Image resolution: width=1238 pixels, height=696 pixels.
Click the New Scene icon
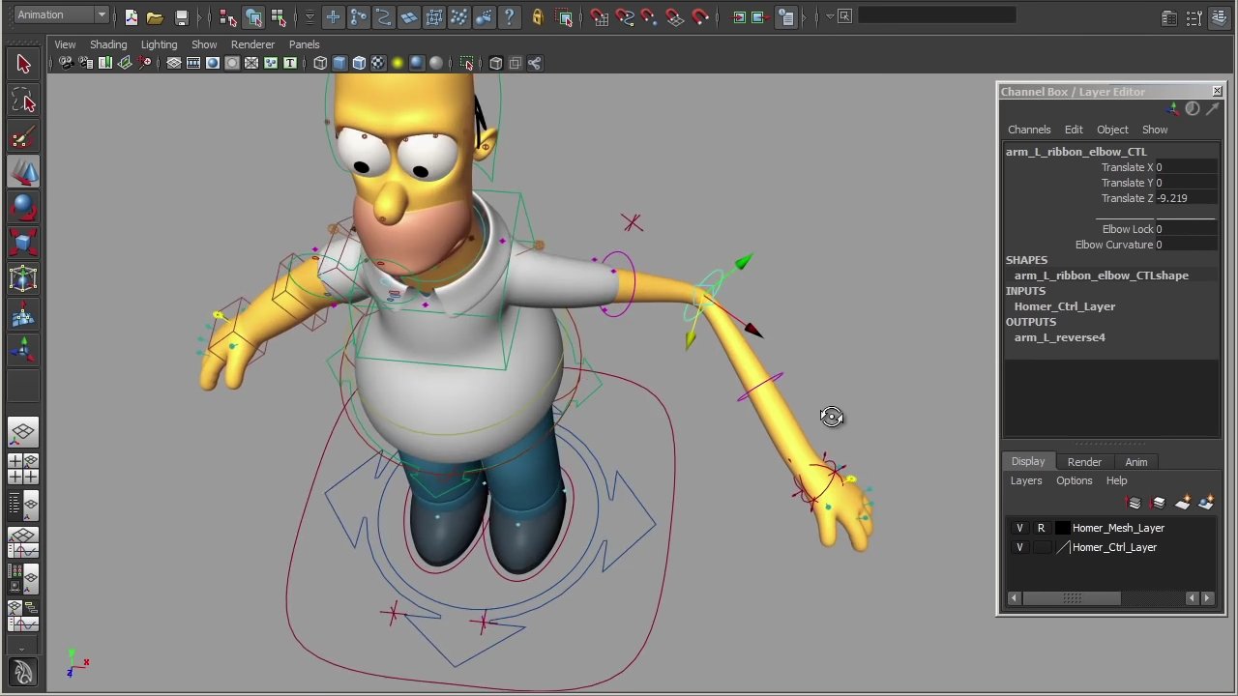[131, 17]
